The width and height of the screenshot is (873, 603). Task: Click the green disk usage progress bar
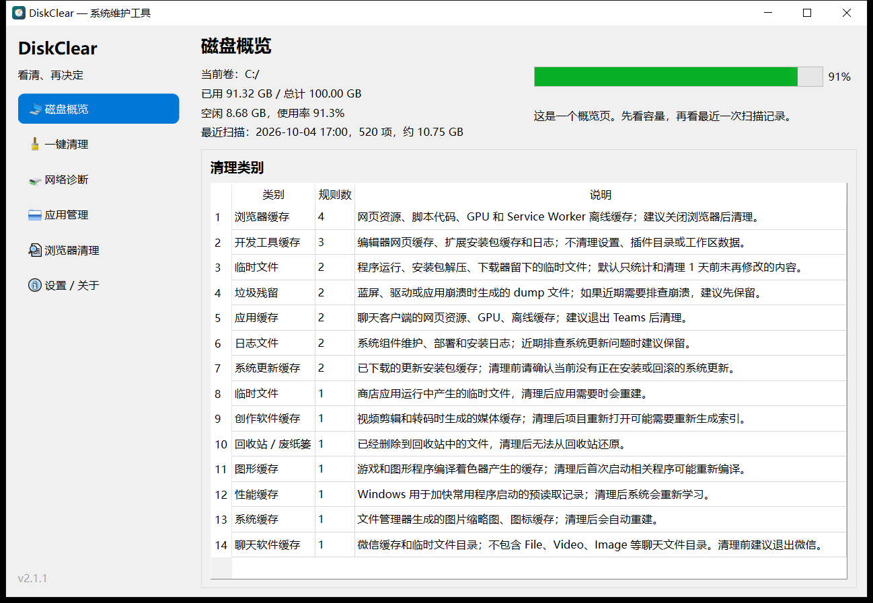point(678,77)
